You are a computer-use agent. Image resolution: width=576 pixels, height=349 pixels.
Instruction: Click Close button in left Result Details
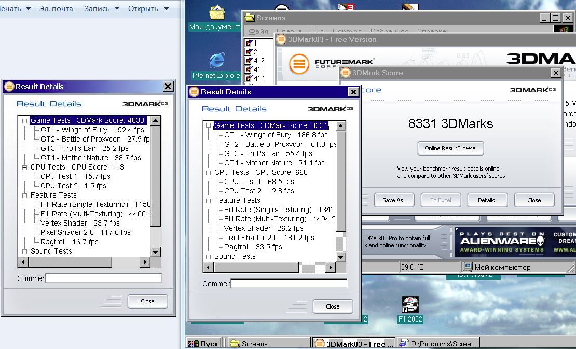(148, 301)
